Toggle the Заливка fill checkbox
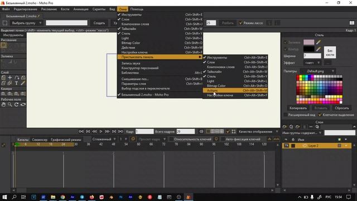Image resolution: width=357 pixels, height=201 pixels. pos(285,42)
